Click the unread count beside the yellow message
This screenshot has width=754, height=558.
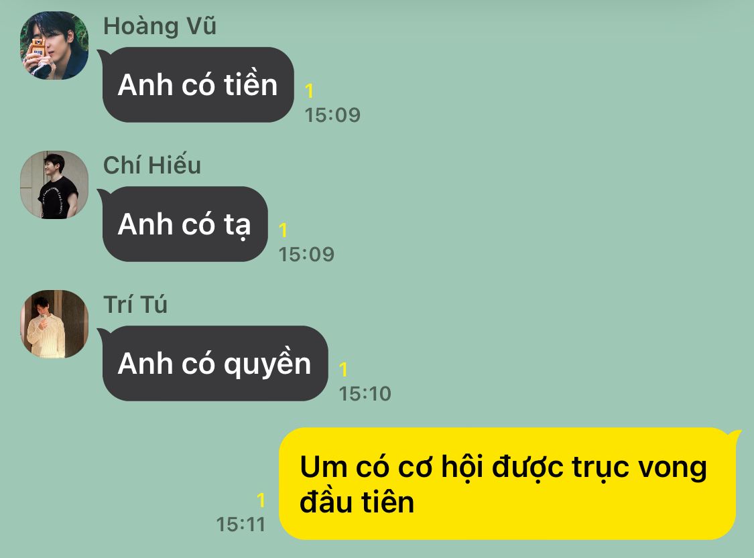click(261, 500)
